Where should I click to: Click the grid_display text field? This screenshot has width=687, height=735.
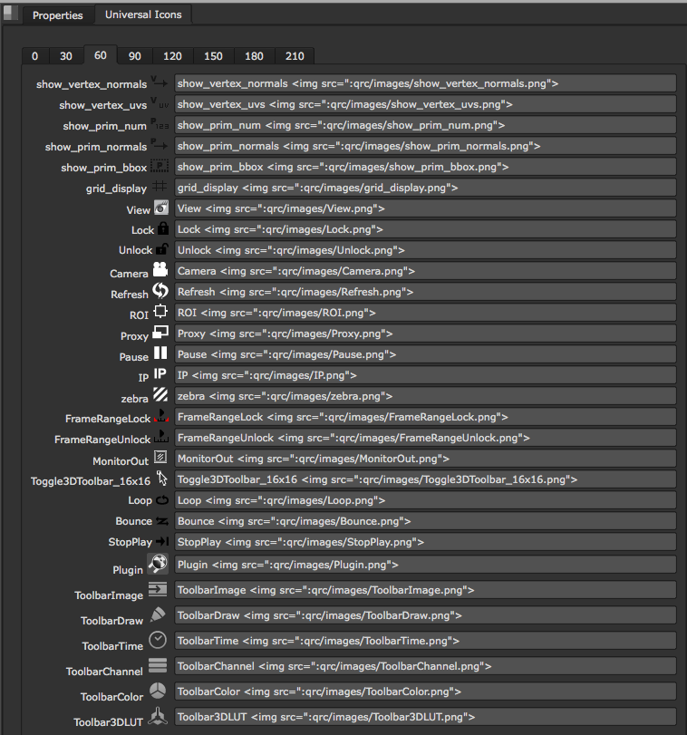click(425, 188)
